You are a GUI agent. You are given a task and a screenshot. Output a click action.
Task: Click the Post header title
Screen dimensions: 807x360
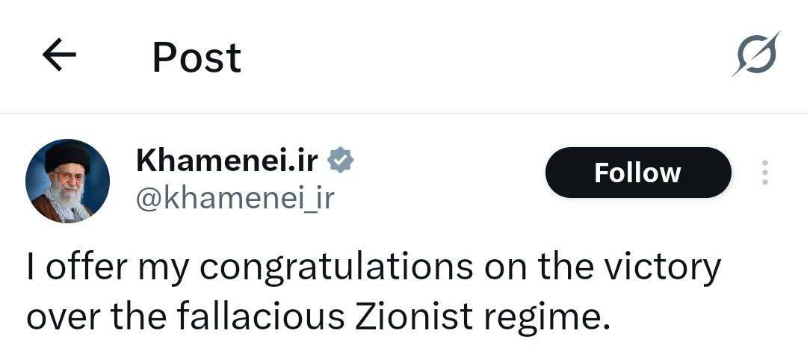click(x=197, y=57)
